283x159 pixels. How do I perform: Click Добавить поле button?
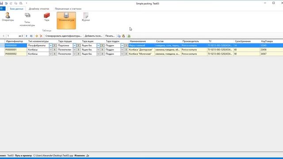[x=93, y=36]
